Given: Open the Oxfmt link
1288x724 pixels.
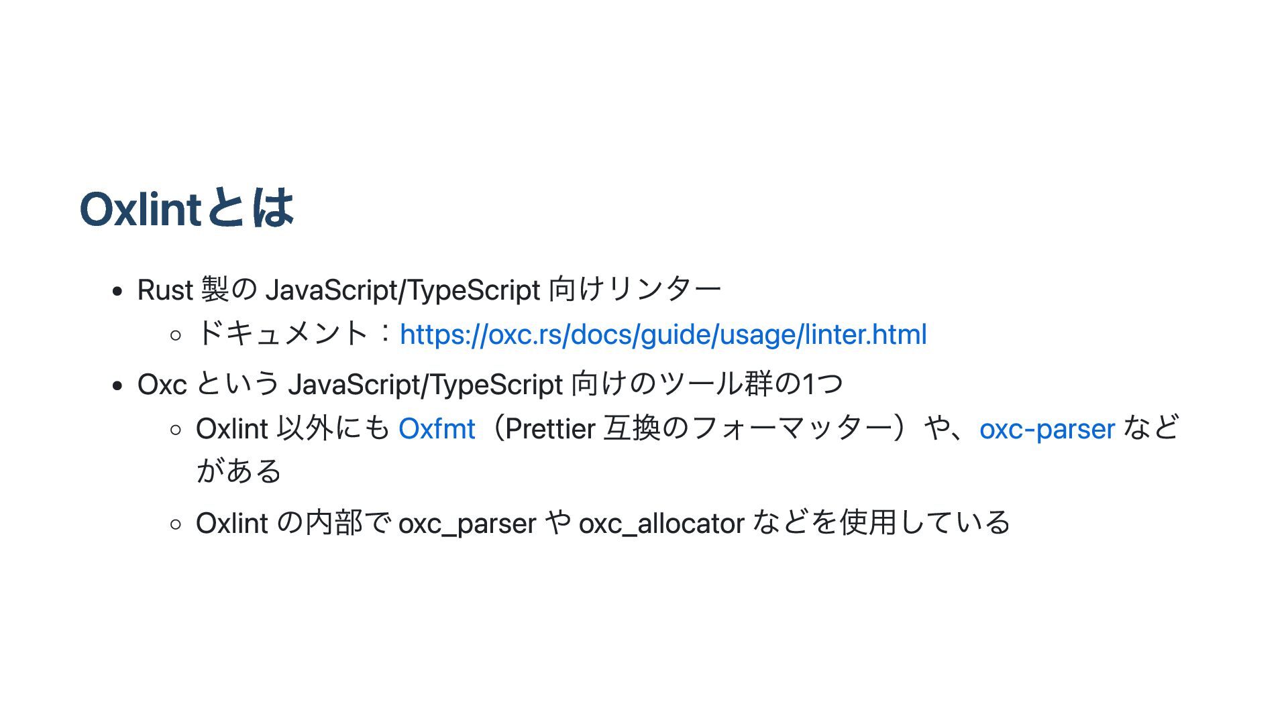Looking at the screenshot, I should pyautogui.click(x=437, y=429).
